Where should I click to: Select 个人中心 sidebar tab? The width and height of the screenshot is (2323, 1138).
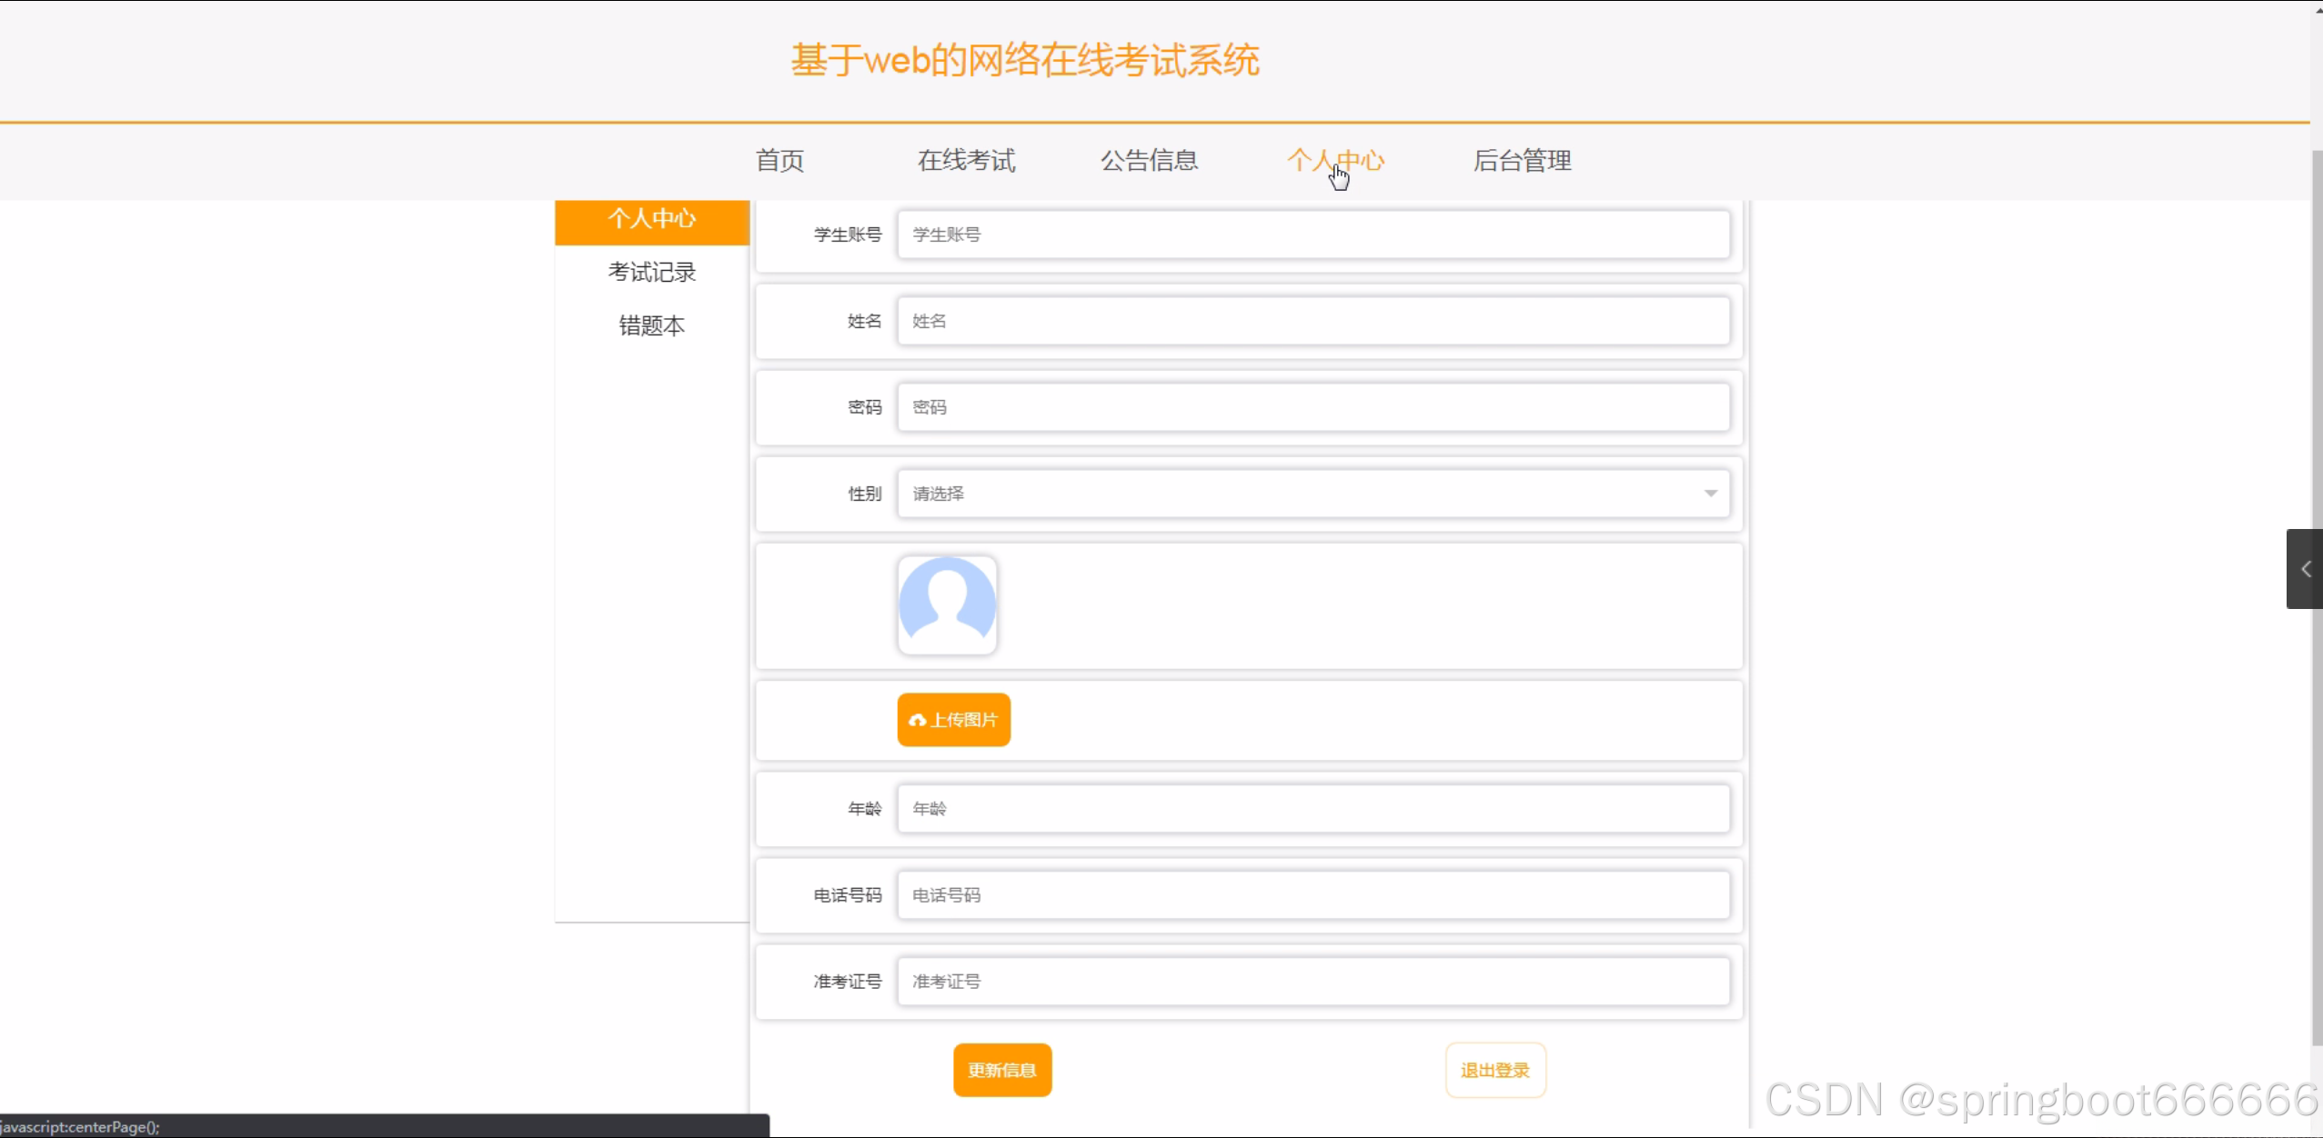tap(651, 219)
